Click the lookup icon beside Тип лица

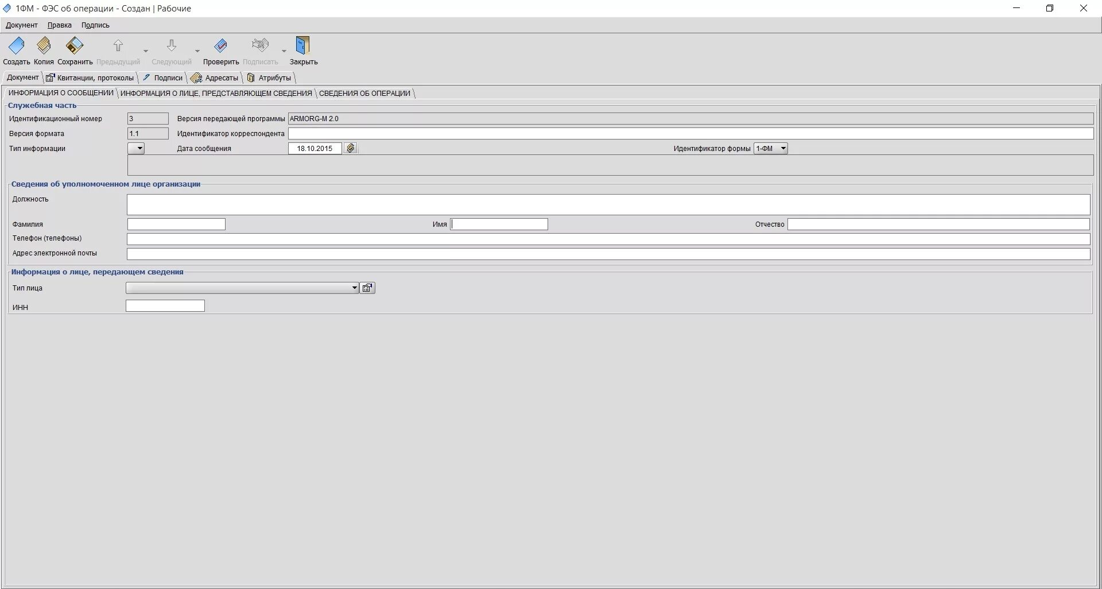[367, 288]
